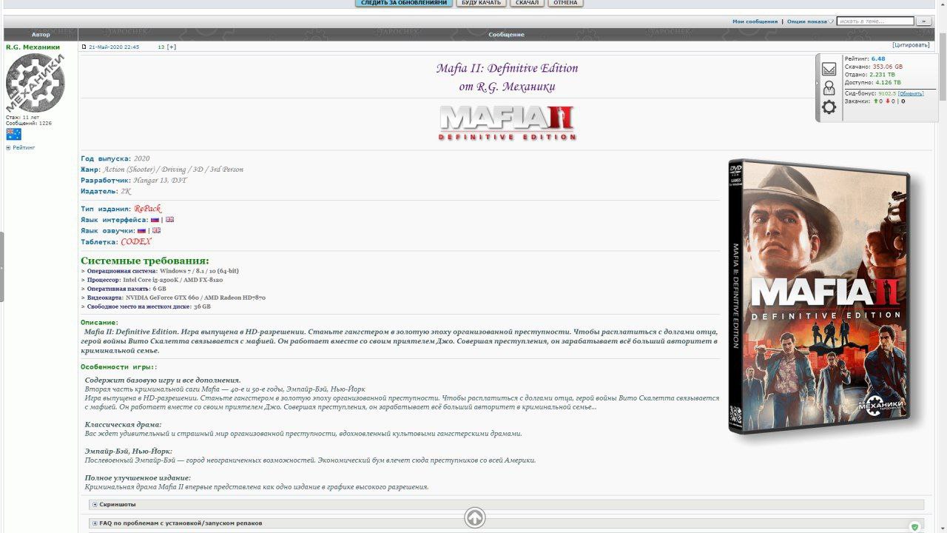
Task: Click the Классическая драма subheading
Action: point(123,425)
